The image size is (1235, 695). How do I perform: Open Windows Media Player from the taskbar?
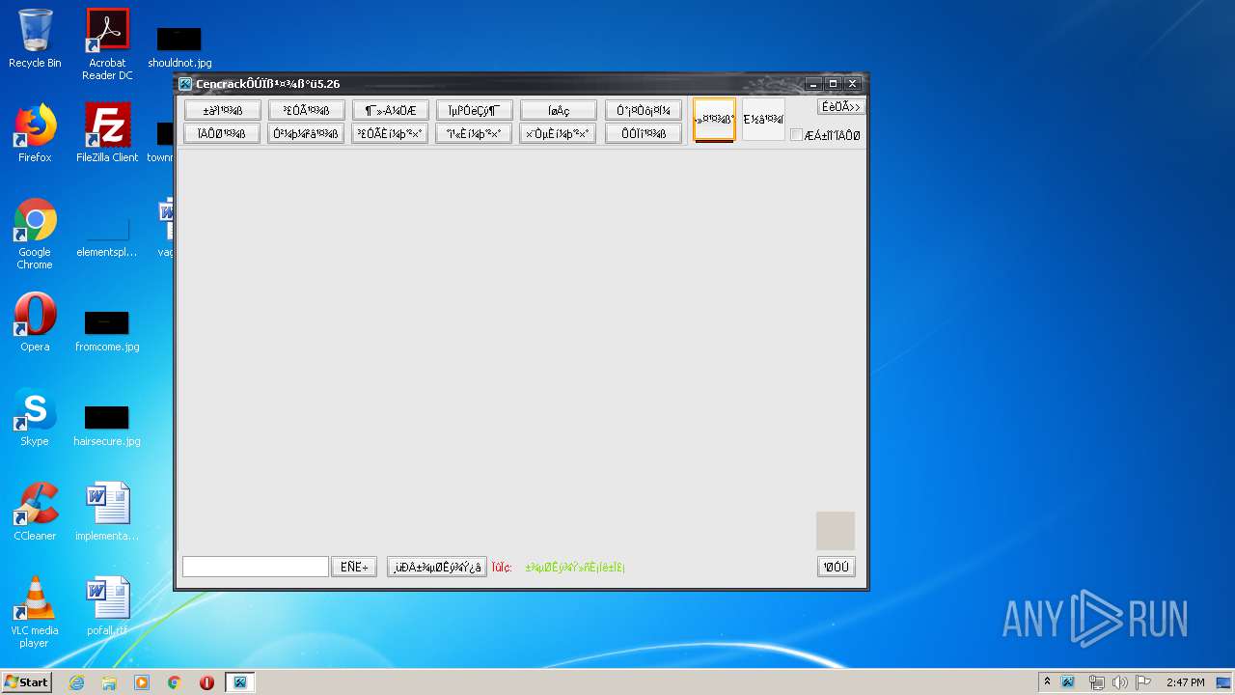[x=142, y=682]
